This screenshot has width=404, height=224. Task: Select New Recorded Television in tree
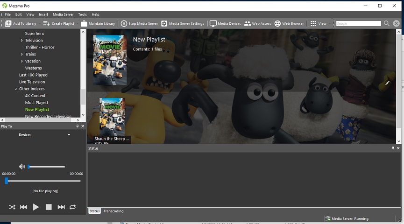pos(48,116)
